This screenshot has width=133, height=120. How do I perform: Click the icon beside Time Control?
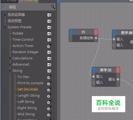[49, 40]
